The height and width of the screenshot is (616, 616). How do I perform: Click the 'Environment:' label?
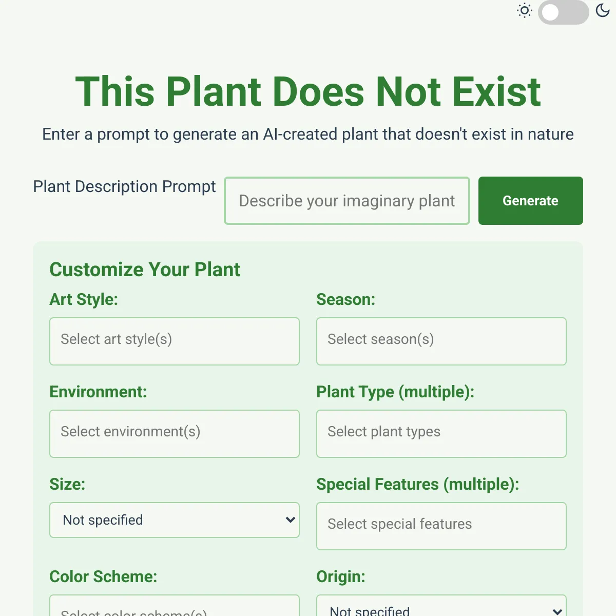pos(98,392)
